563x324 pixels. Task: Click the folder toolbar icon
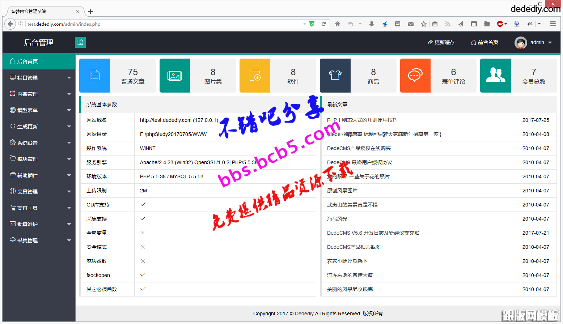(x=487, y=24)
